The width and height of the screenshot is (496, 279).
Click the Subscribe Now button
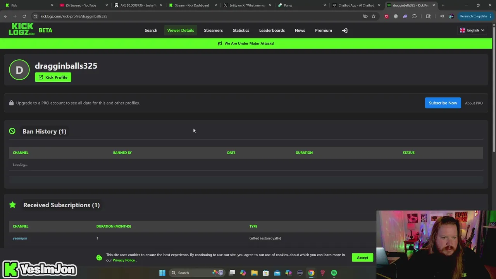443,103
